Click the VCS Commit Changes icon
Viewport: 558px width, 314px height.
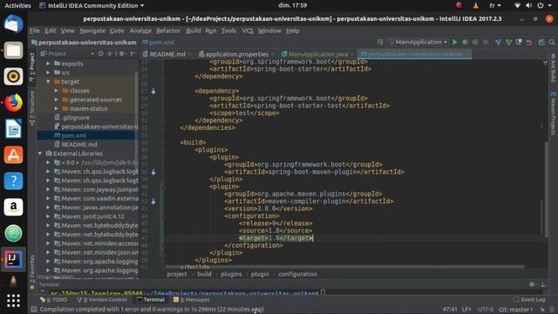pos(508,43)
